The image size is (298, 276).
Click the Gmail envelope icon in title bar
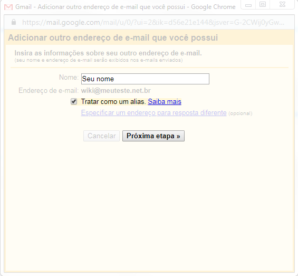click(8, 7)
